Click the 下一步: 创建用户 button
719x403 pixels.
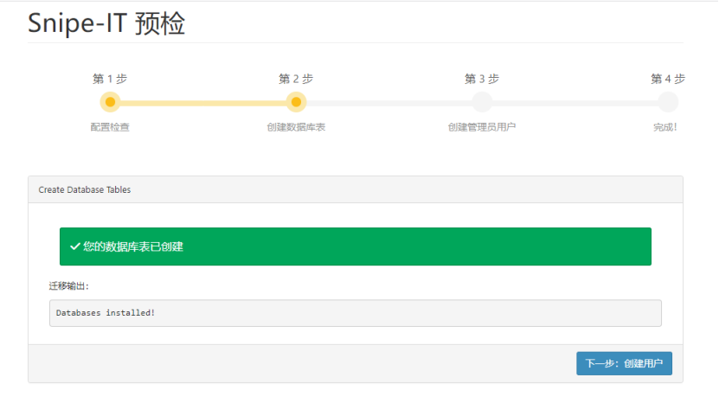[624, 363]
